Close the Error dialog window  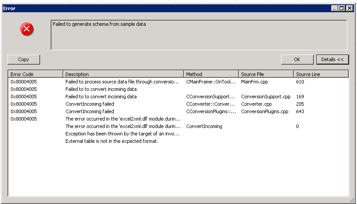349,8
